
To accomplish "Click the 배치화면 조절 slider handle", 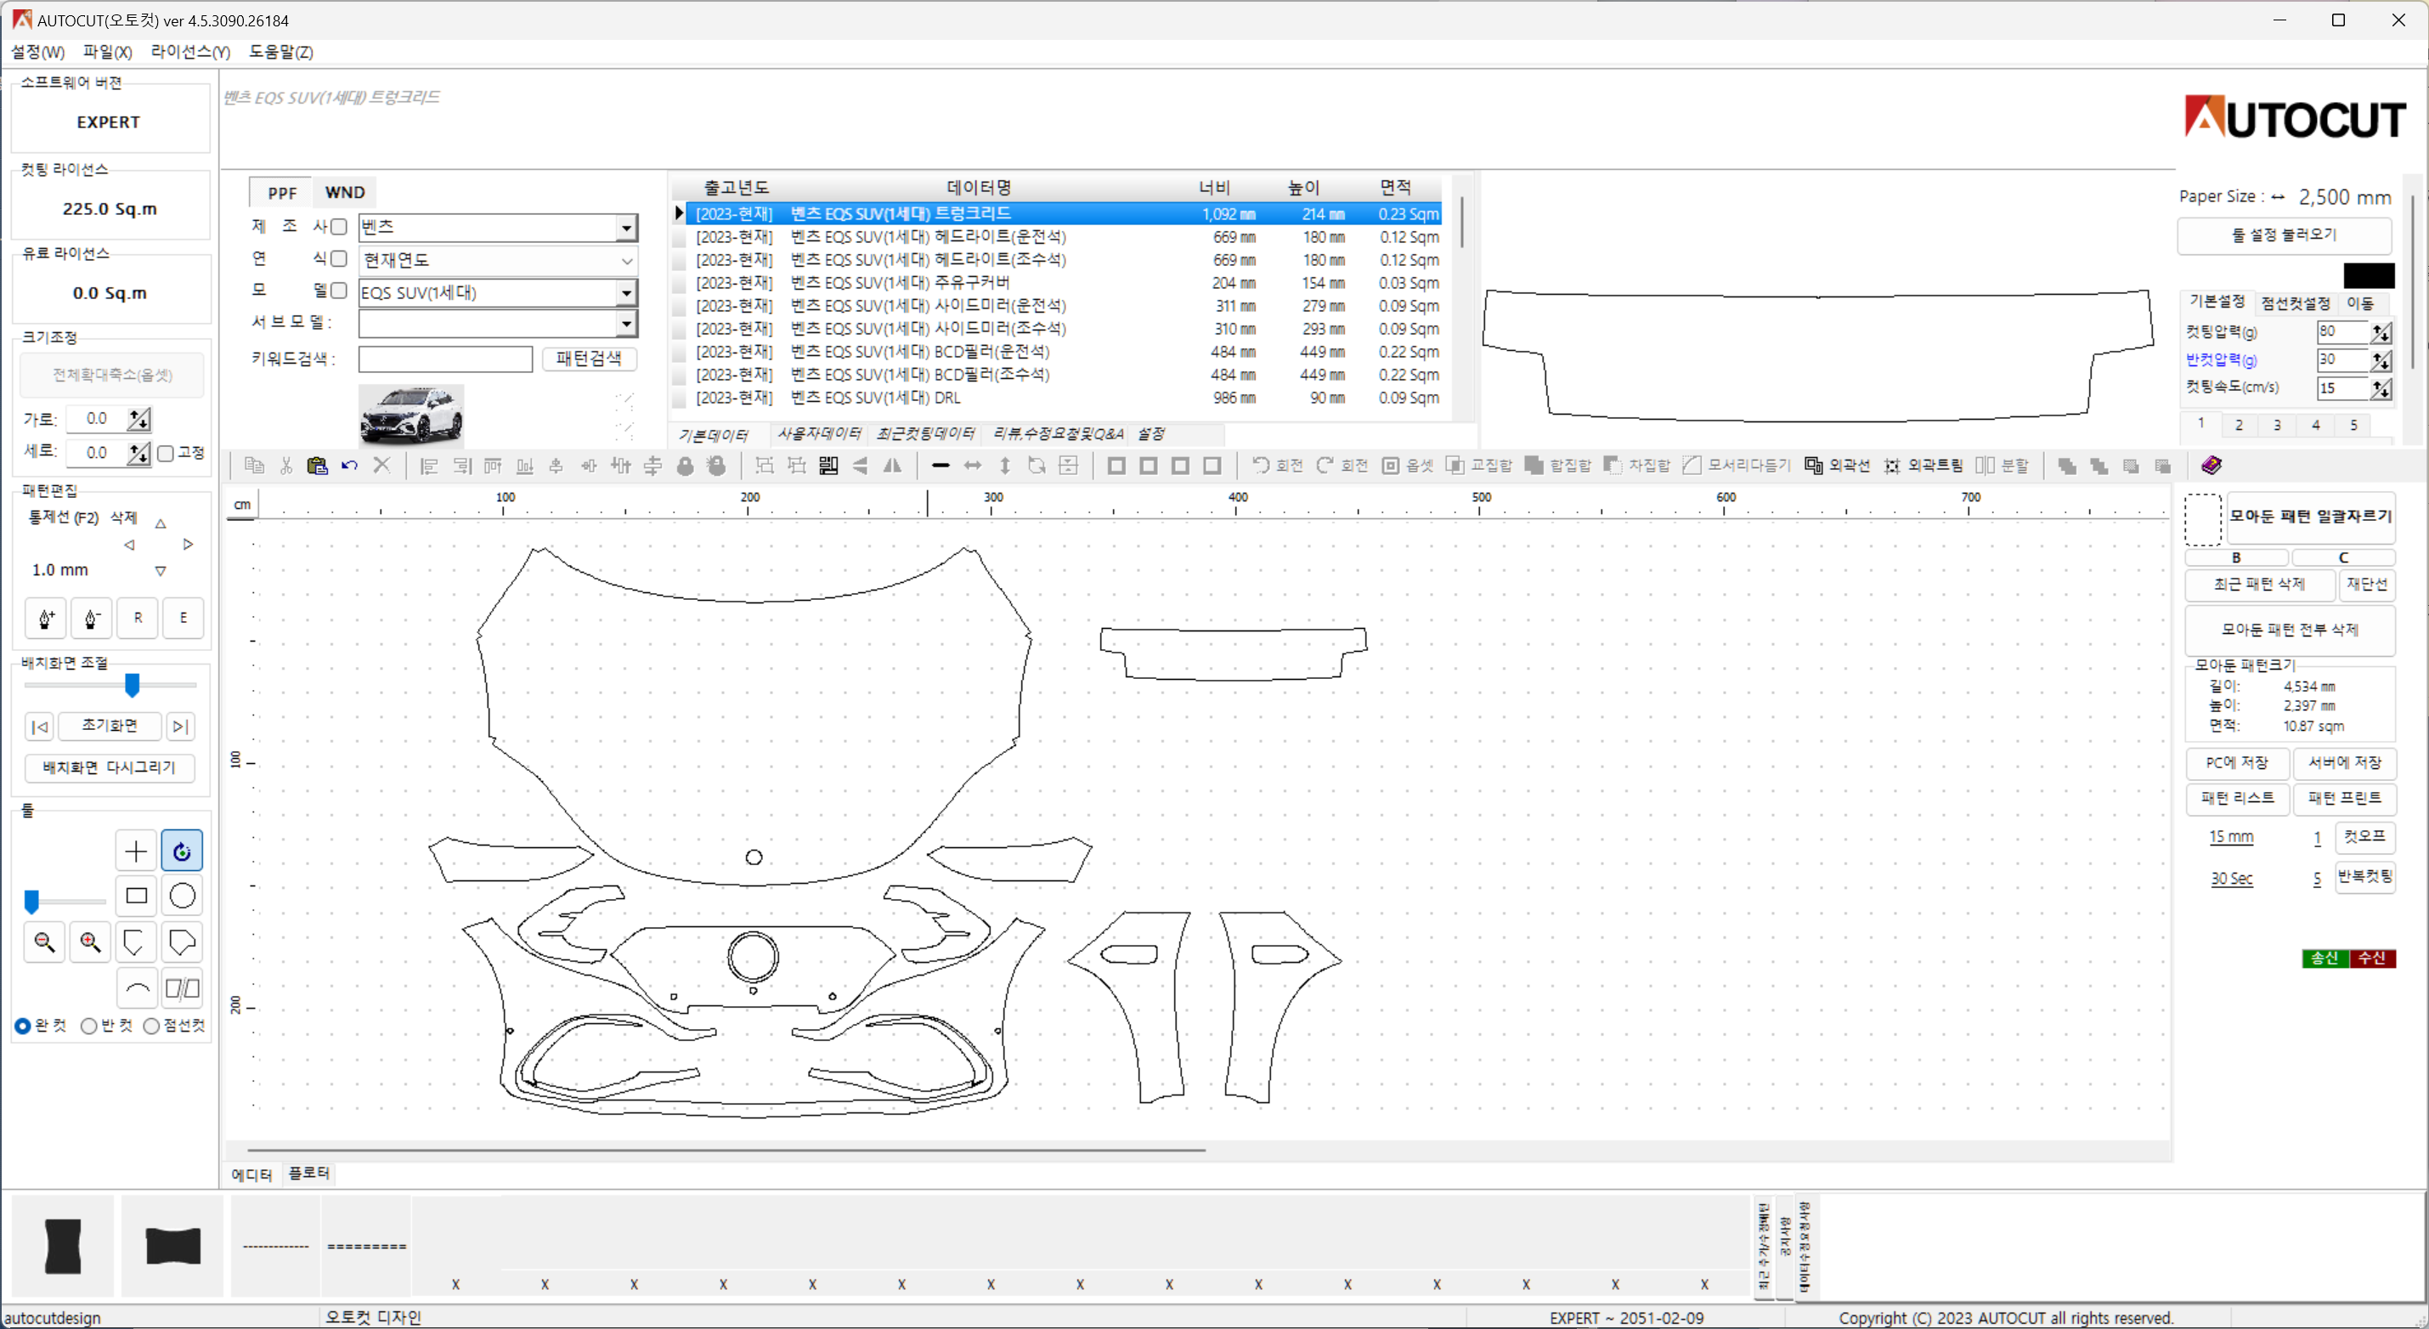I will tap(132, 686).
